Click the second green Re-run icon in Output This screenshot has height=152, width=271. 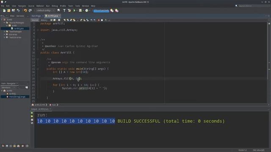pyautogui.click(x=32, y=117)
